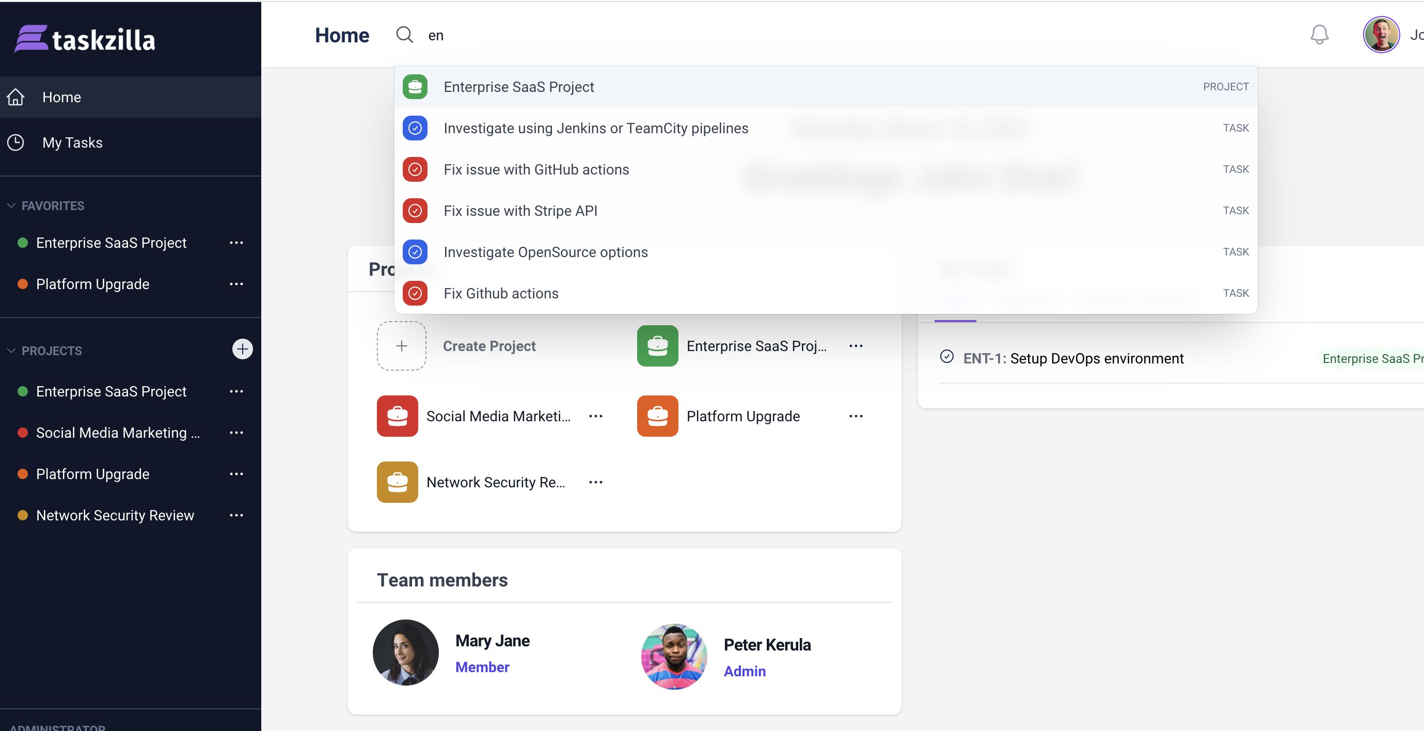Go to My Tasks in sidebar

point(72,142)
